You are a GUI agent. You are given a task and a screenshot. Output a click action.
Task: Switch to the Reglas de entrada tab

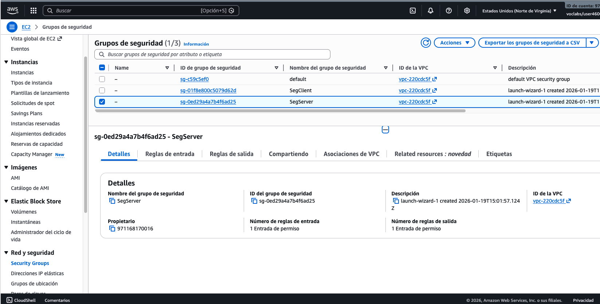[x=170, y=154]
